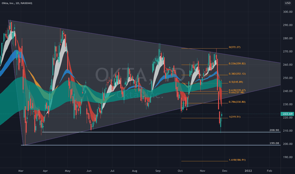The image size is (295, 174).
Task: Click the 270.00 price axis label
Action: pos(288,51)
